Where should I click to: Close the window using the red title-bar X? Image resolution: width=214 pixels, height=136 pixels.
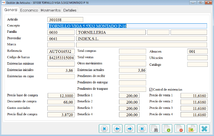point(208,2)
